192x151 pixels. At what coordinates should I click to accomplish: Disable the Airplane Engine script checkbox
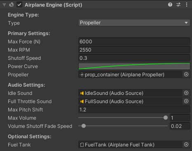pyautogui.click(x=19, y=5)
